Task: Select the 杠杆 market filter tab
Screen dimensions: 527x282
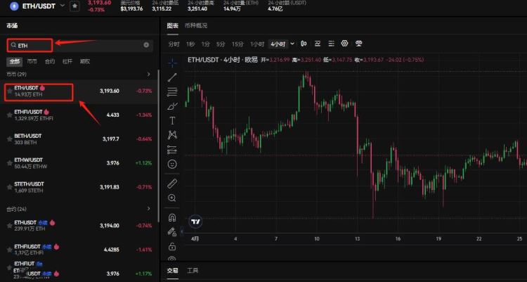Action: [67, 61]
